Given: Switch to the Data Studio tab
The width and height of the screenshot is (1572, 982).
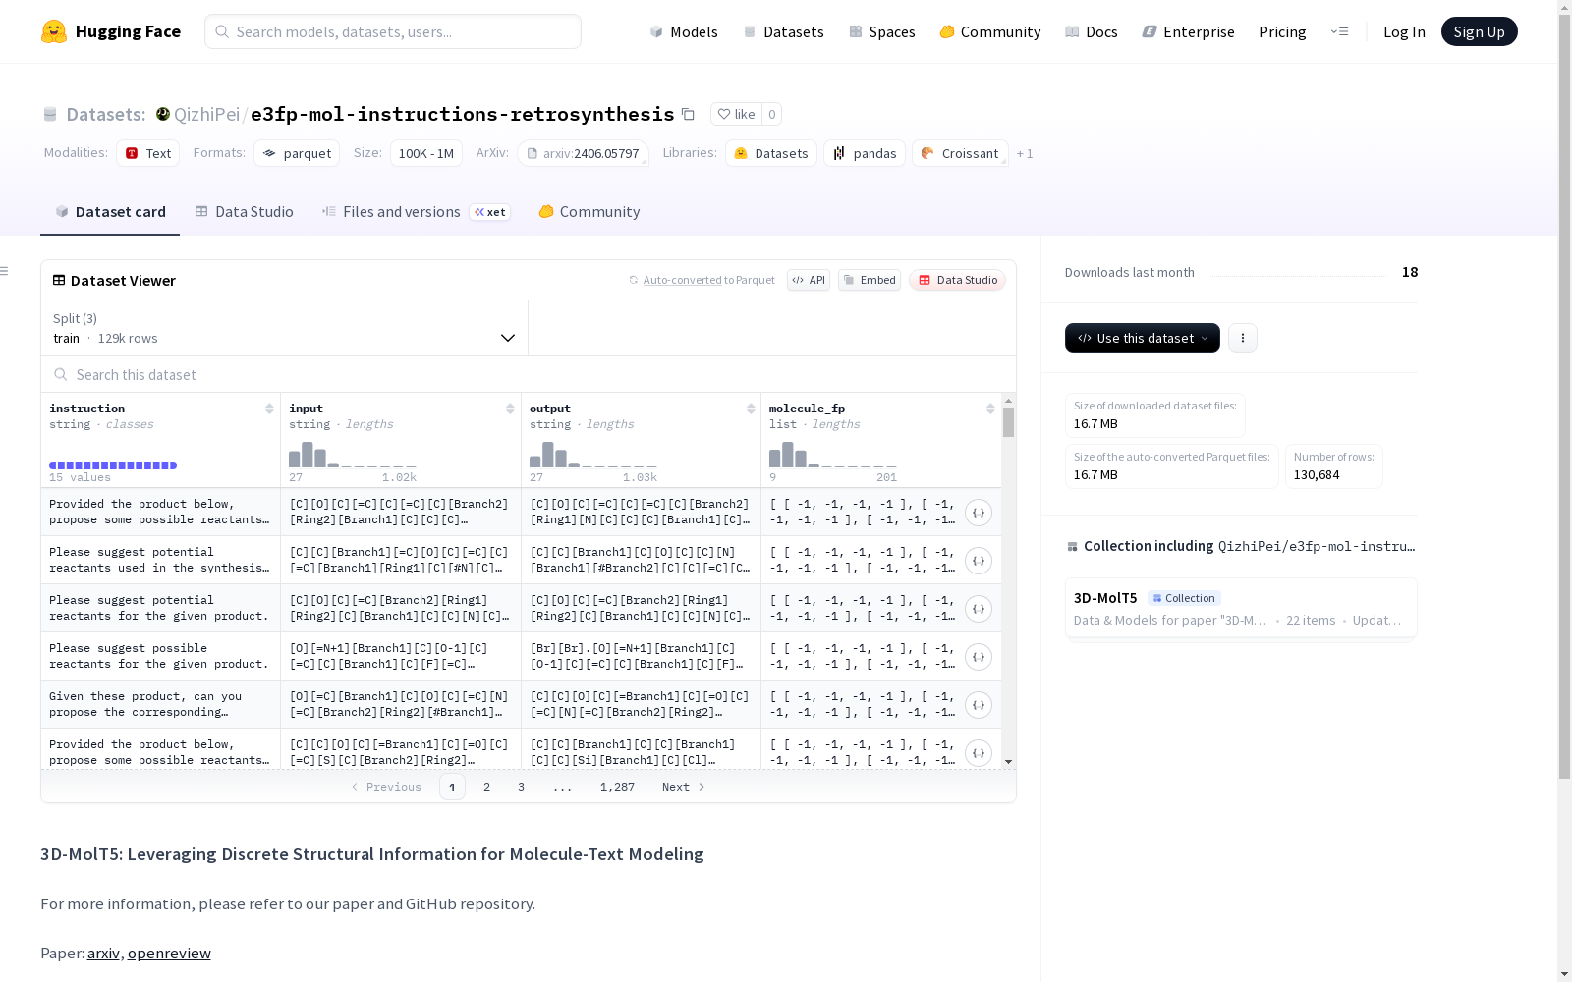Looking at the screenshot, I should click(244, 211).
